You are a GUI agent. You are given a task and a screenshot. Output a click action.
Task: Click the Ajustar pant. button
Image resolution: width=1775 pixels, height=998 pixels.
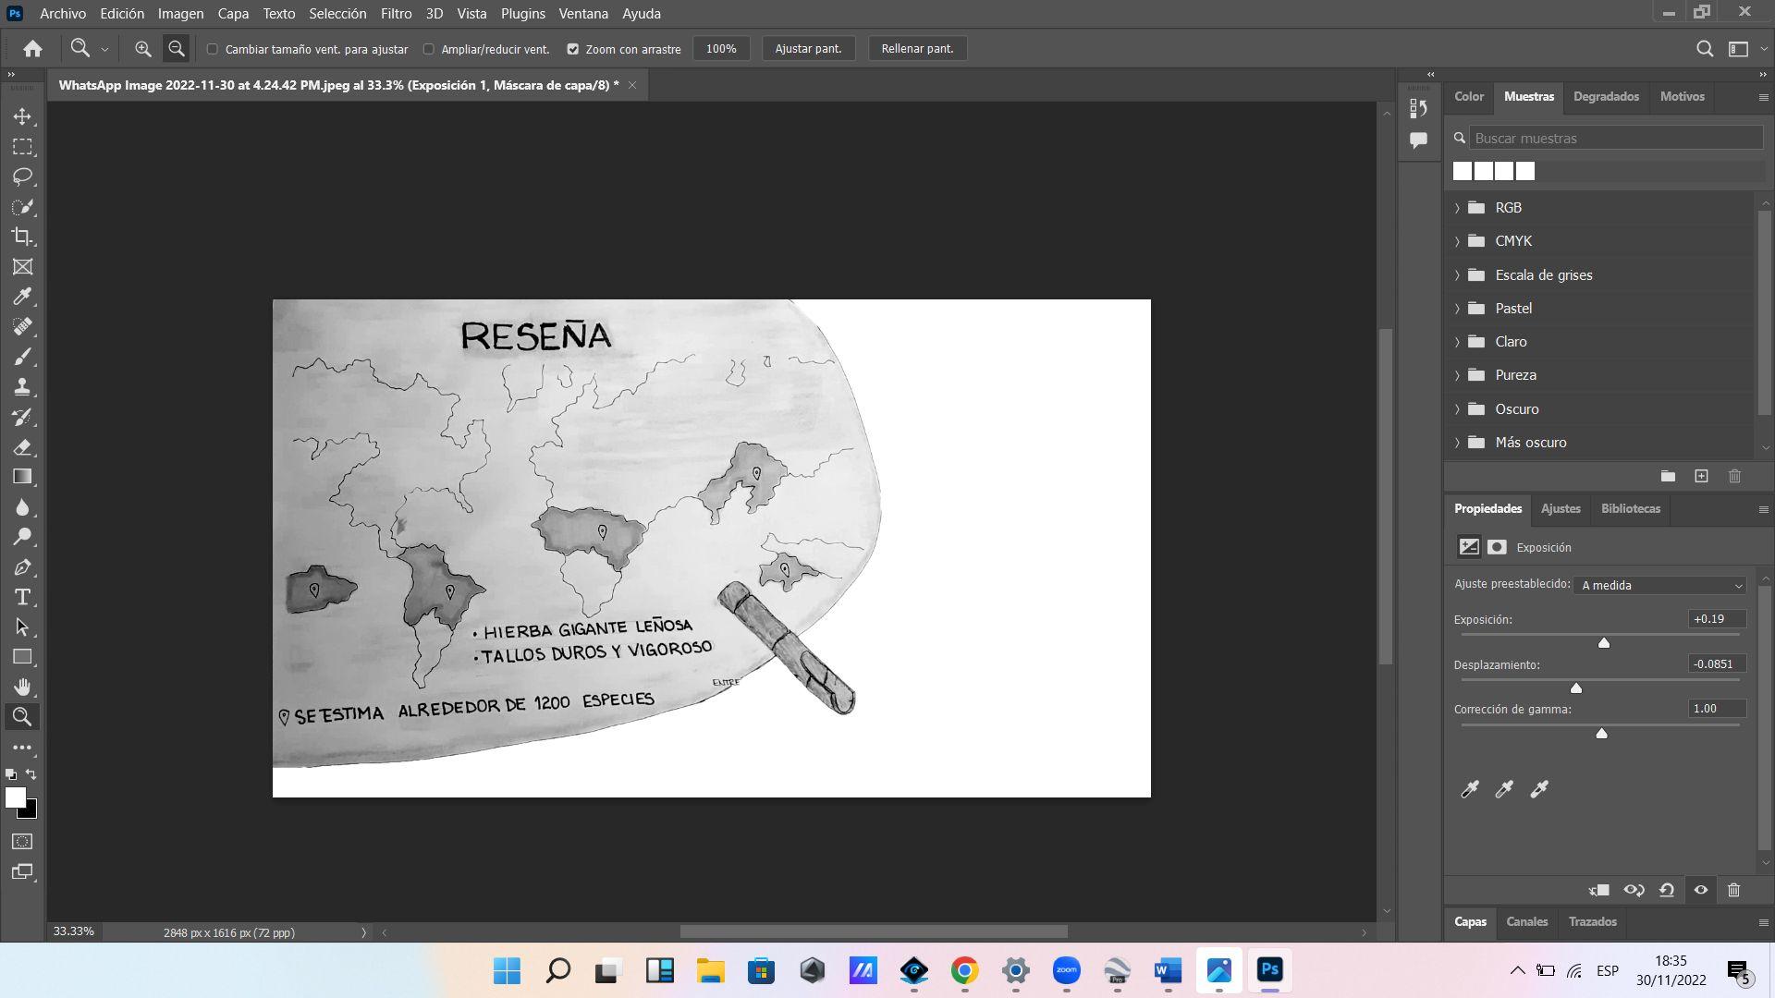807,49
